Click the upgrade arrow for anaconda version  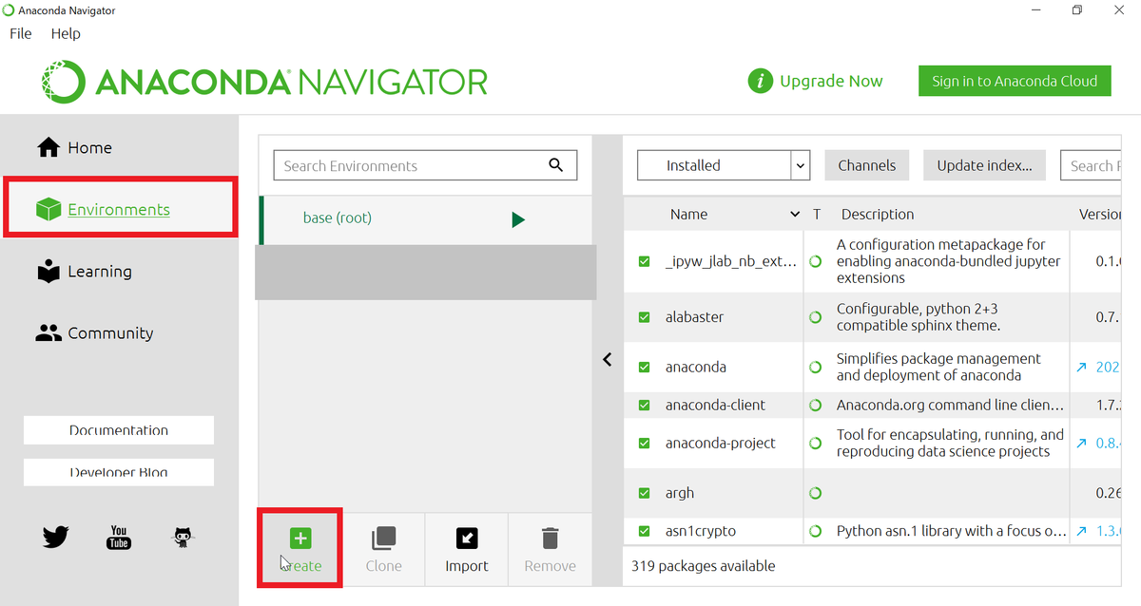pyautogui.click(x=1081, y=367)
